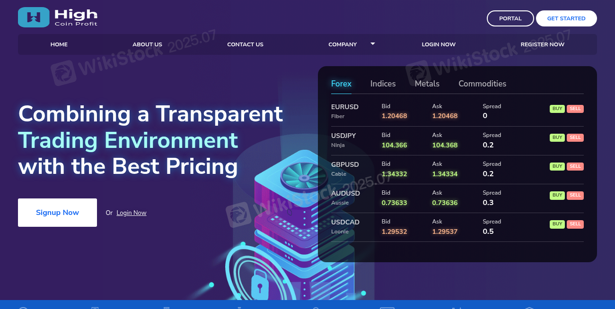Navigate to HOME in the menu
This screenshot has height=309, width=615.
pyautogui.click(x=59, y=44)
